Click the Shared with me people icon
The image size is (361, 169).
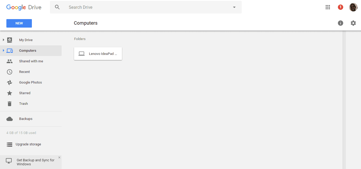tap(10, 61)
